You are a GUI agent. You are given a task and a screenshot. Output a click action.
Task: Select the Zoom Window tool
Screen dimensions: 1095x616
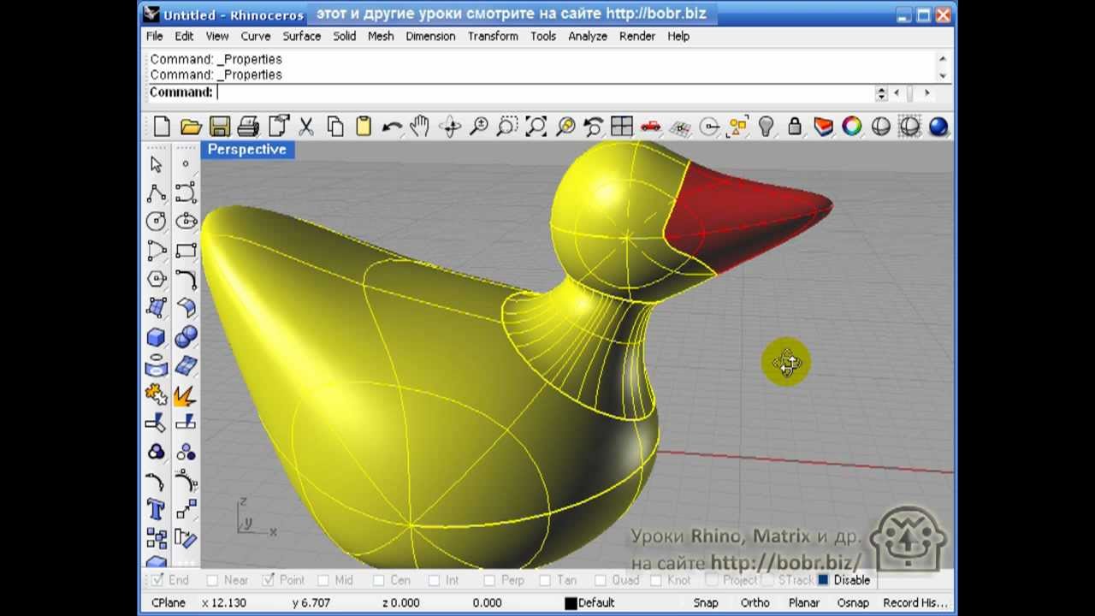pos(507,127)
